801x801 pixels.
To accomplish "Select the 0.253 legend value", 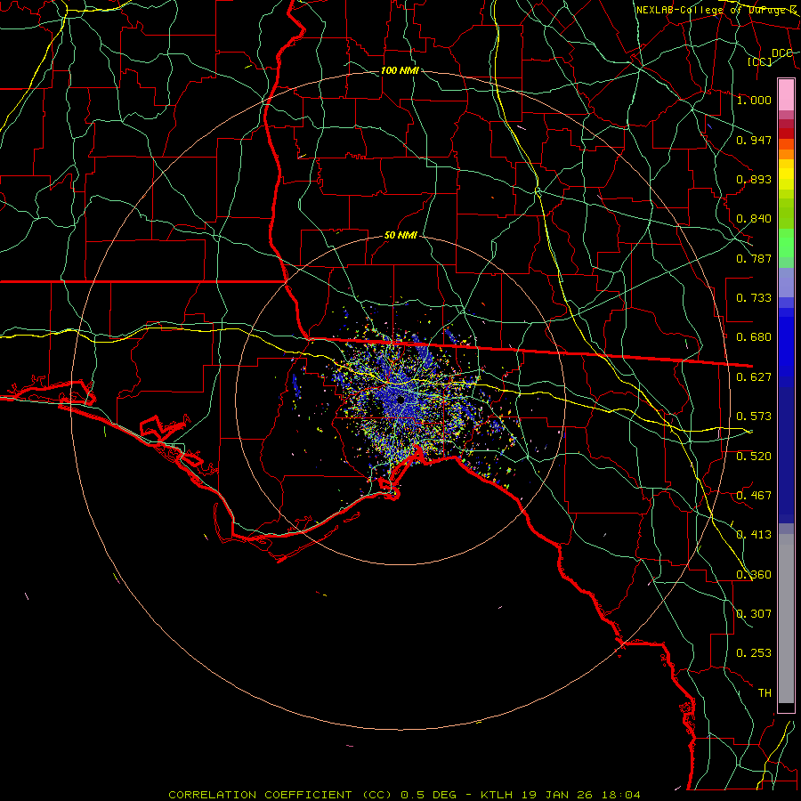I will pos(754,653).
